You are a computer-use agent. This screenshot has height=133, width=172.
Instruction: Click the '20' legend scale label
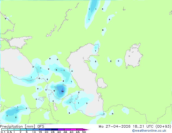click(x=46, y=132)
